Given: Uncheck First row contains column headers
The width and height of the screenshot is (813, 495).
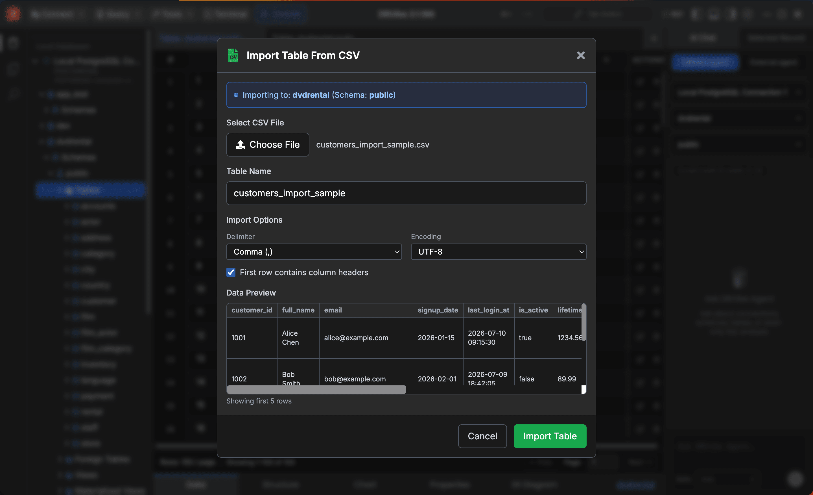Looking at the screenshot, I should [x=231, y=272].
